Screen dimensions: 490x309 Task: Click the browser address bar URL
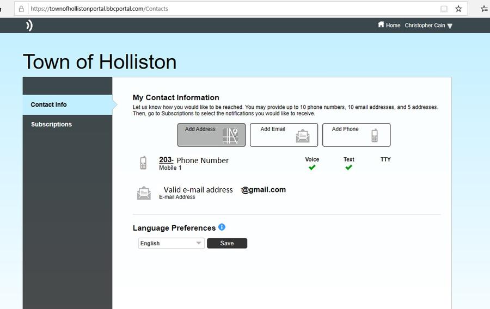[99, 9]
